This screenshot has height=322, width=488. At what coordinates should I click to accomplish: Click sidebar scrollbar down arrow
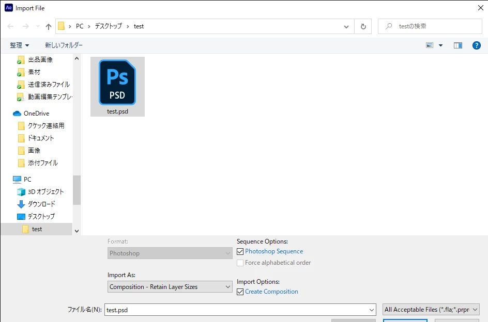(x=77, y=231)
